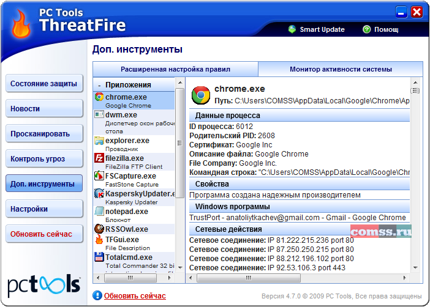
Task: Click Обновить сейчас link at bottom
Action: pos(135,296)
